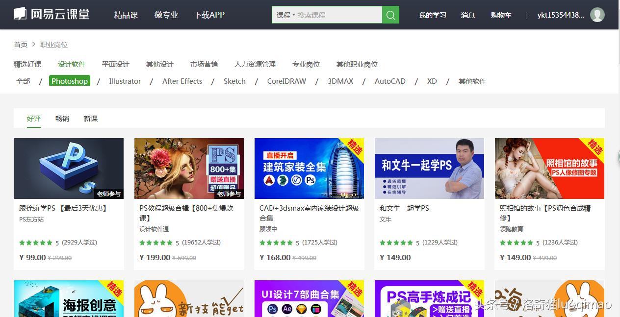
Task: Open the 精品课 menu item
Action: click(126, 15)
